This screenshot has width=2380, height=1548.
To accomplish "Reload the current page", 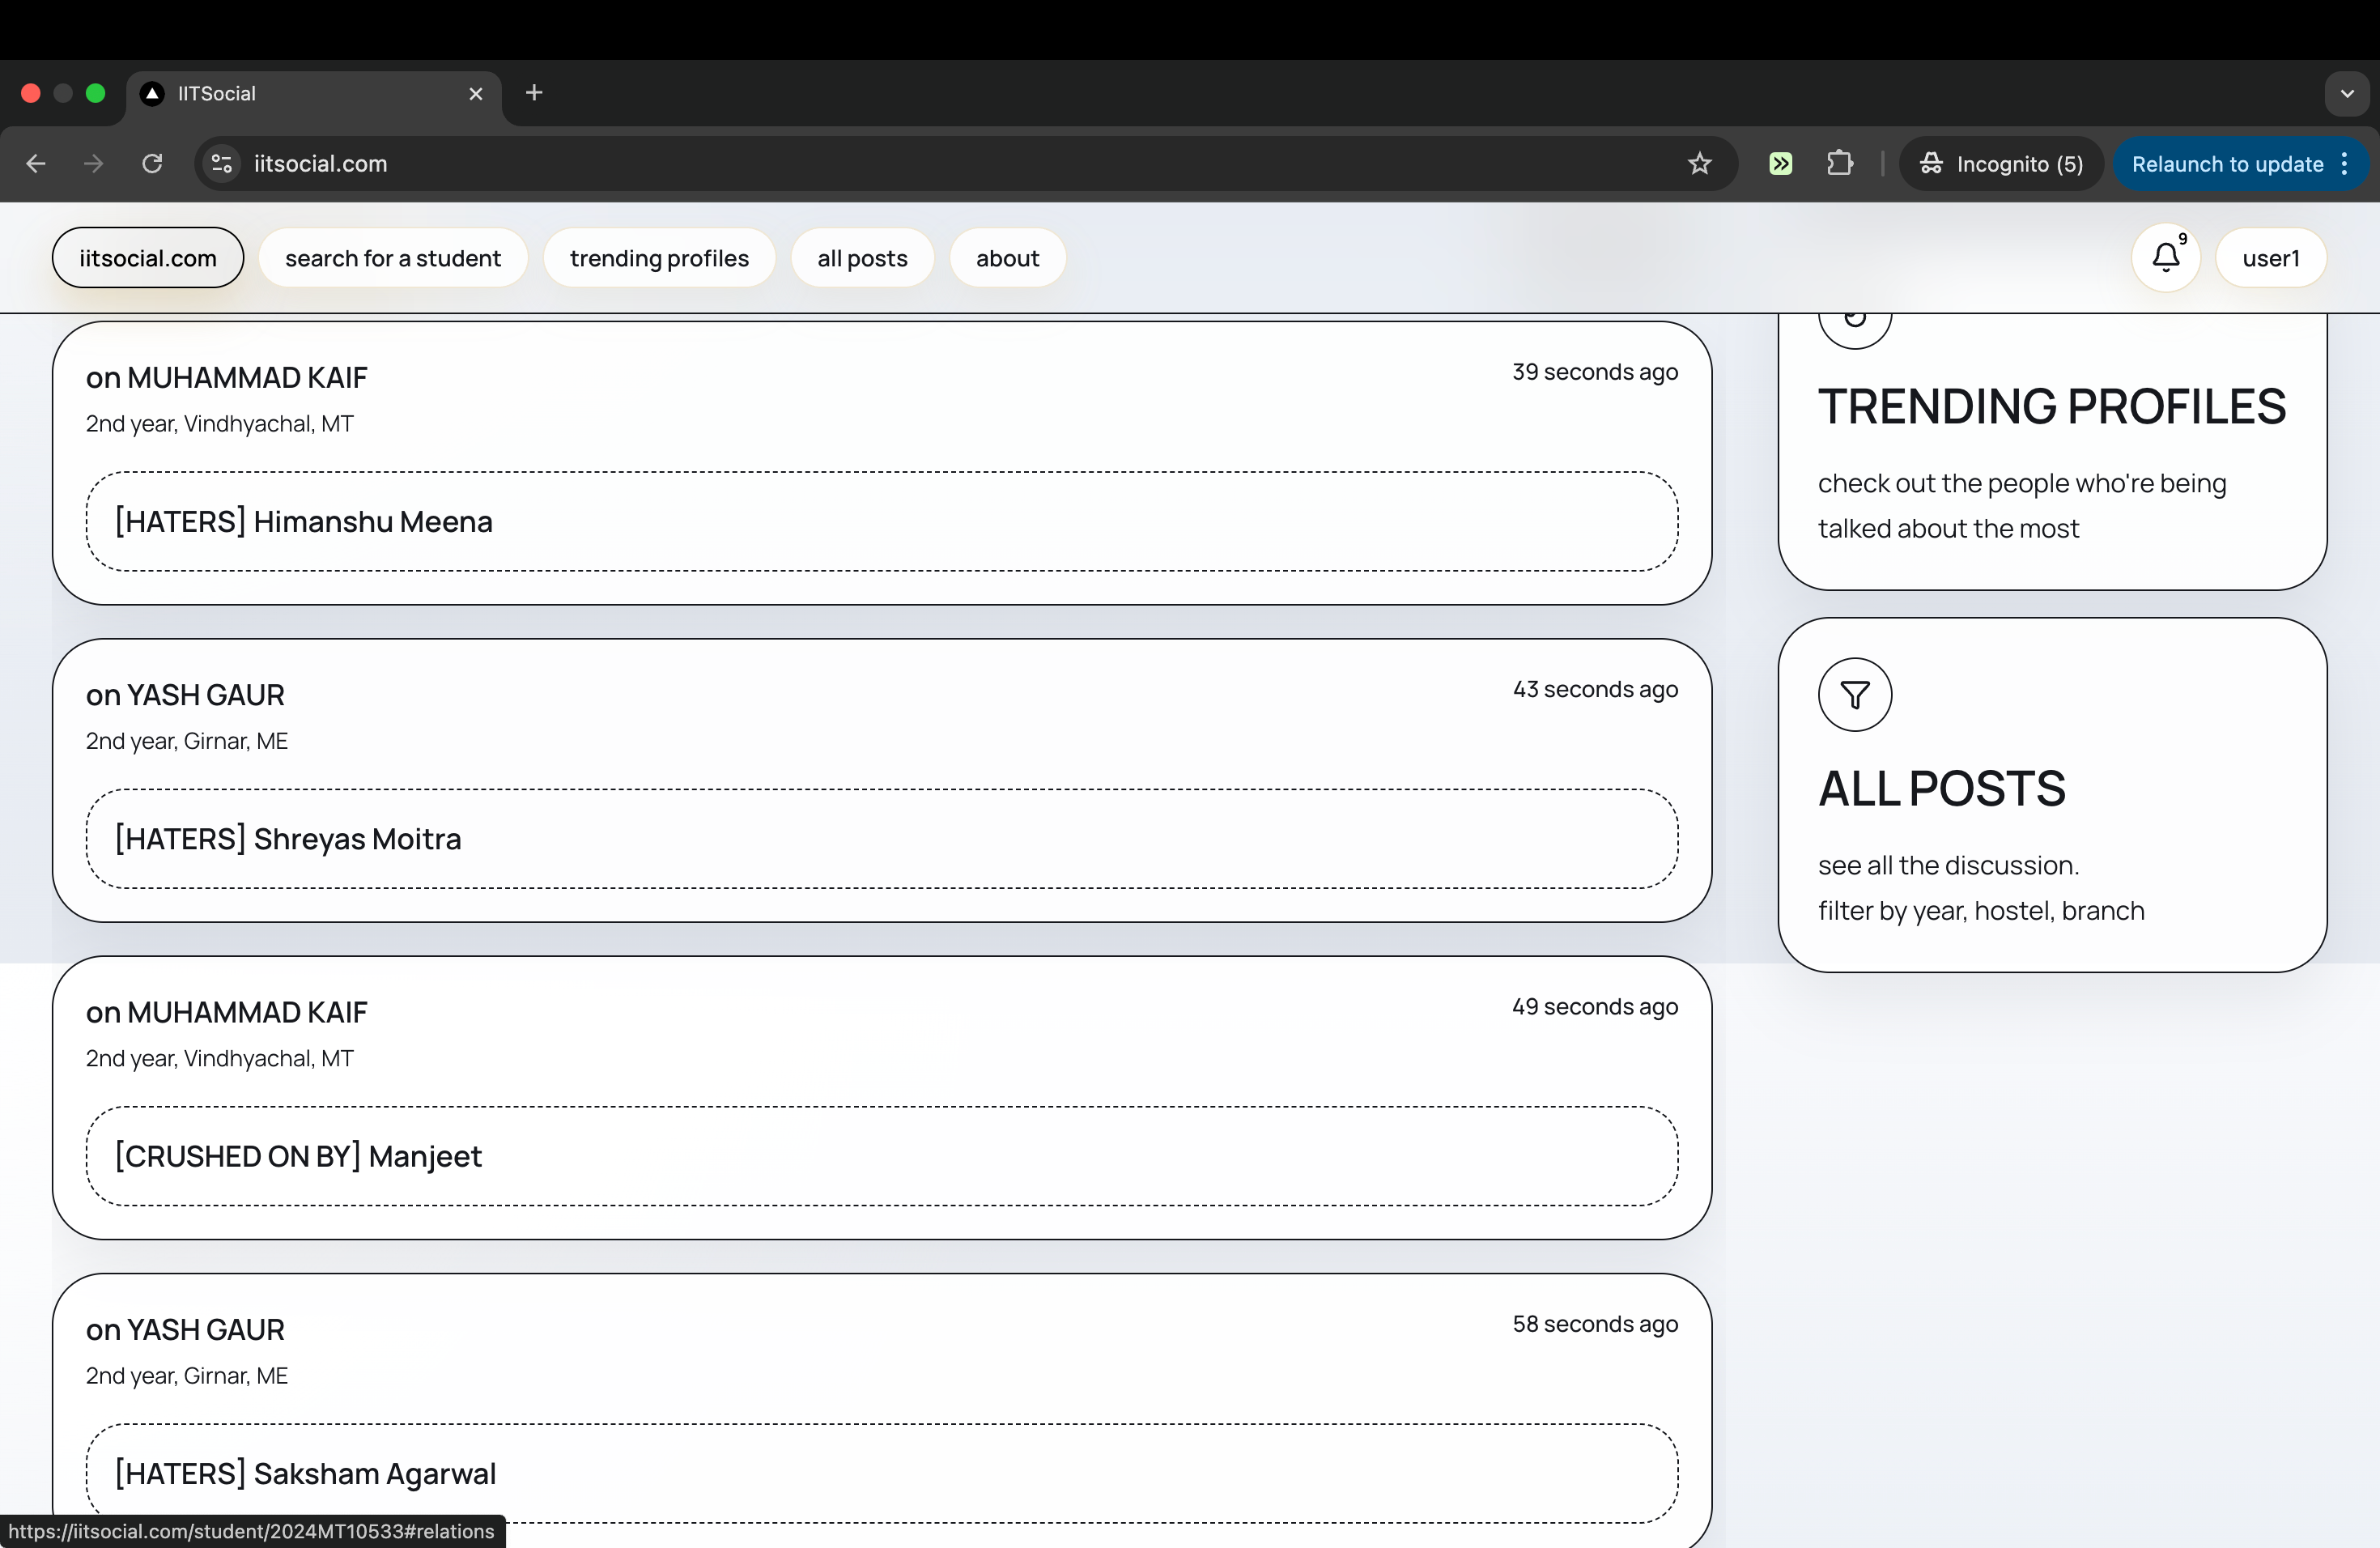I will (x=152, y=164).
